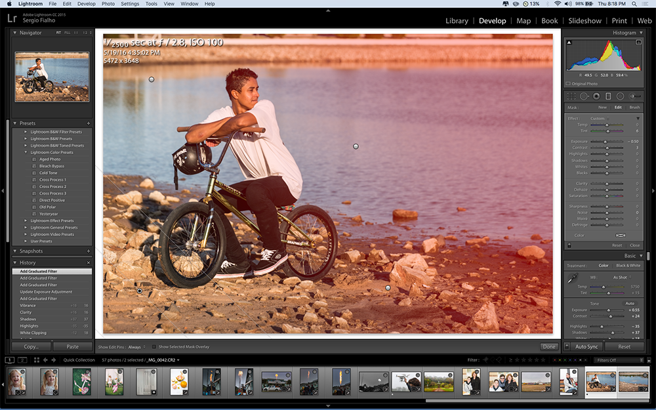Check the Original Photo box
This screenshot has width=656, height=410.
(x=568, y=84)
